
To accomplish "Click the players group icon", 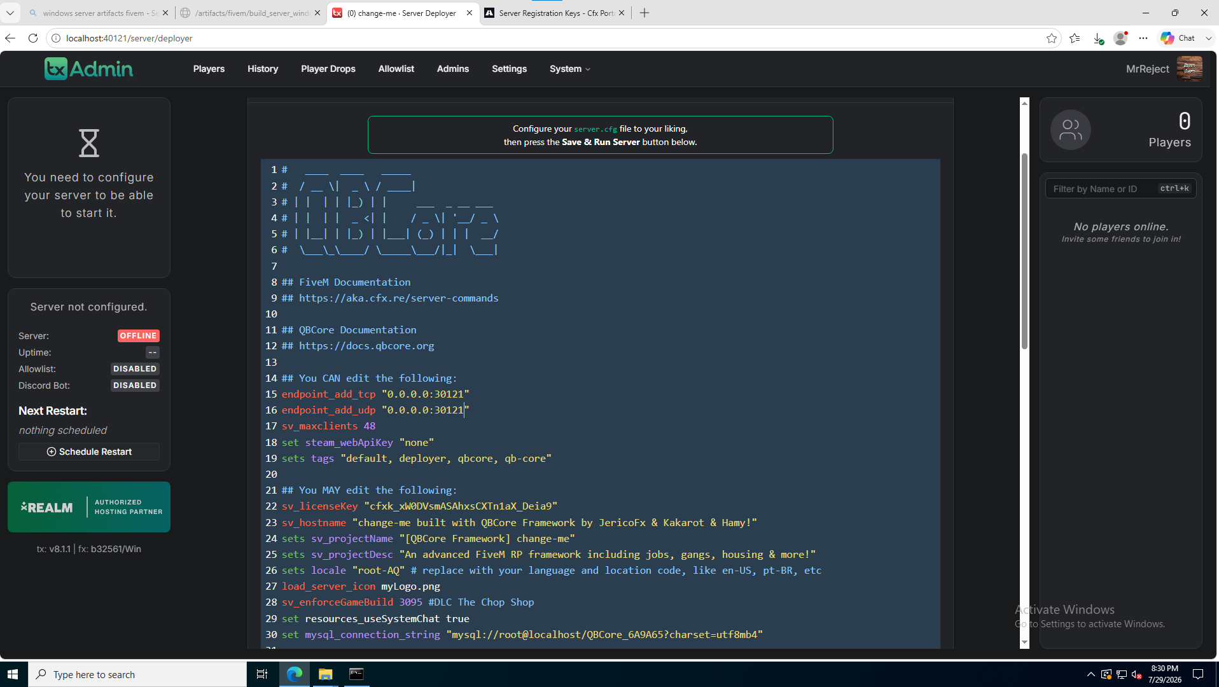I will coord(1070,130).
